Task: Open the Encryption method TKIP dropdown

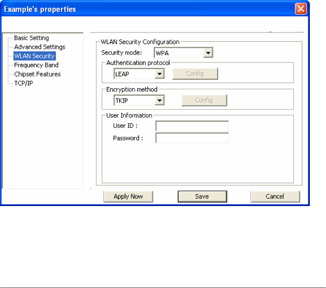Action: 139,100
